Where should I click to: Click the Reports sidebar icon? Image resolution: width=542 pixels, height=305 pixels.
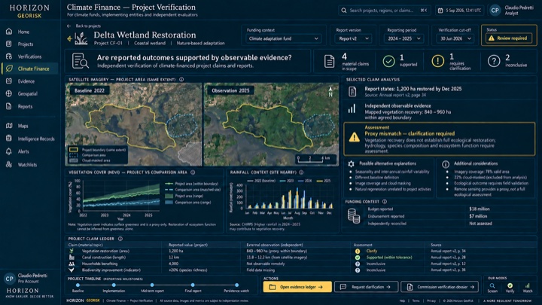pyautogui.click(x=9, y=106)
